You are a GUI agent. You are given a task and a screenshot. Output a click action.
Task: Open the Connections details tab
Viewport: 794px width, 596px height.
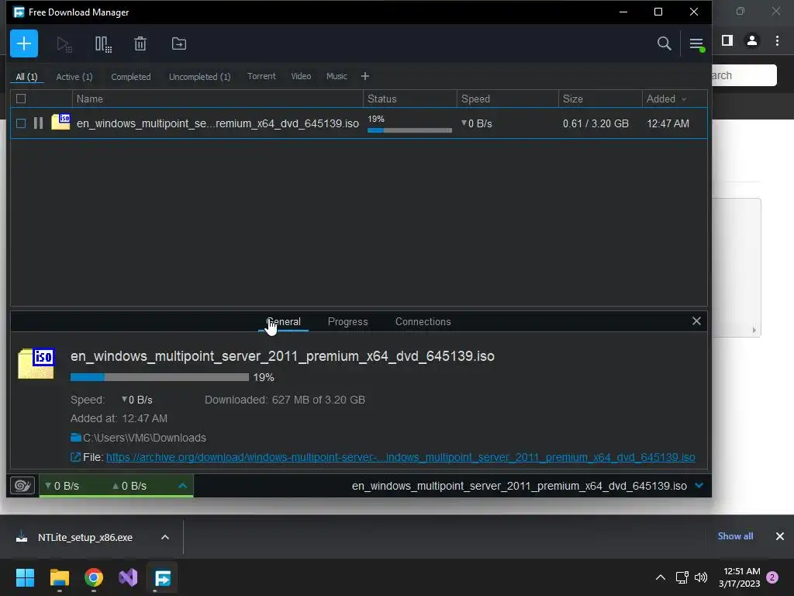(x=423, y=322)
